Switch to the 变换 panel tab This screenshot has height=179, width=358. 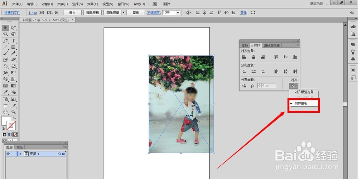[x=245, y=45]
